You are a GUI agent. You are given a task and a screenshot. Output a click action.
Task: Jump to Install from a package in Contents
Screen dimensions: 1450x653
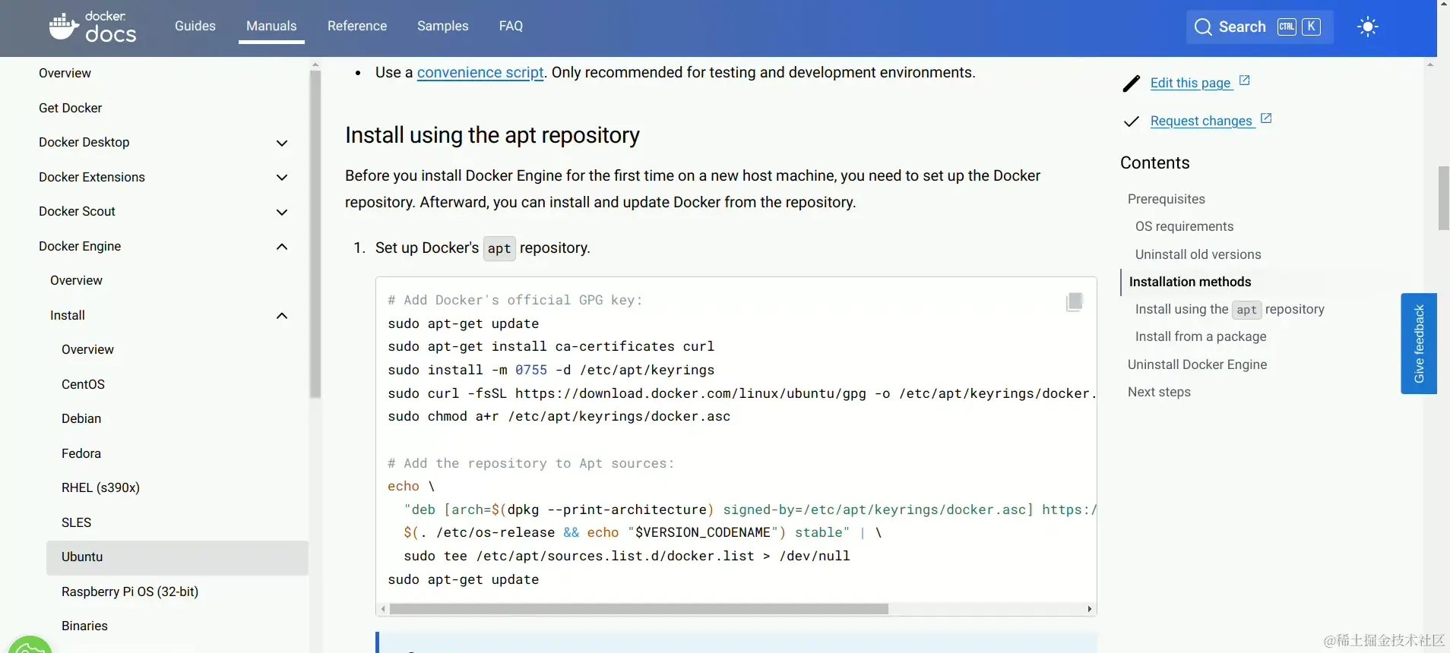1201,336
